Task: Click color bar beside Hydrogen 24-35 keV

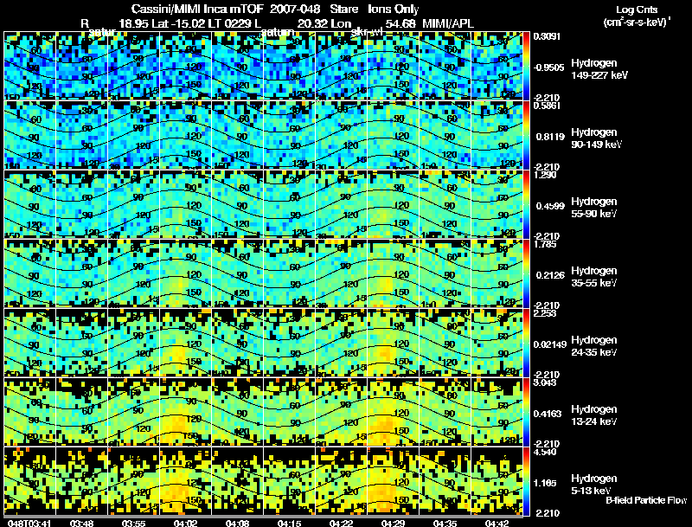Action: point(526,343)
